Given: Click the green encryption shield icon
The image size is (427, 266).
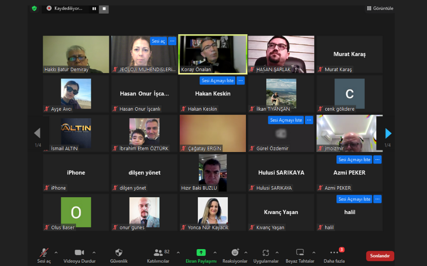Looking at the screenshot, I should 34,9.
